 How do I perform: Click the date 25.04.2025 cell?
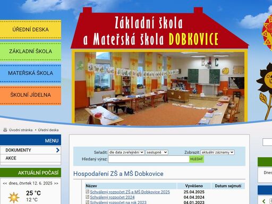(x=194, y=192)
